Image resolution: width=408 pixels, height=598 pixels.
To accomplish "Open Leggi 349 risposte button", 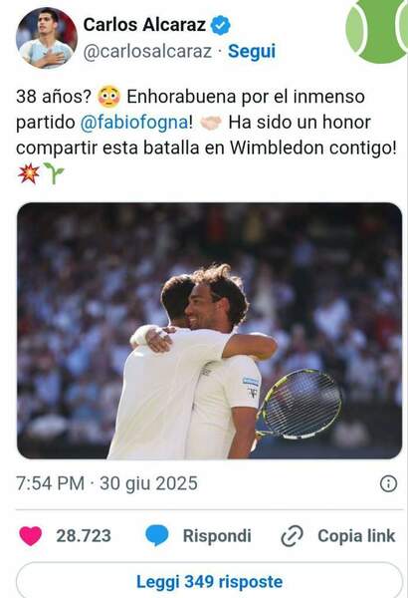I will 210,580.
